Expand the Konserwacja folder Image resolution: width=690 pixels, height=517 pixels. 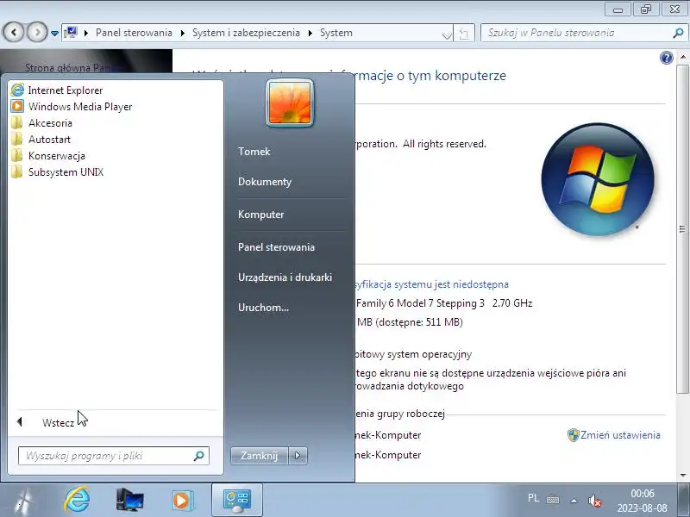[x=48, y=156]
